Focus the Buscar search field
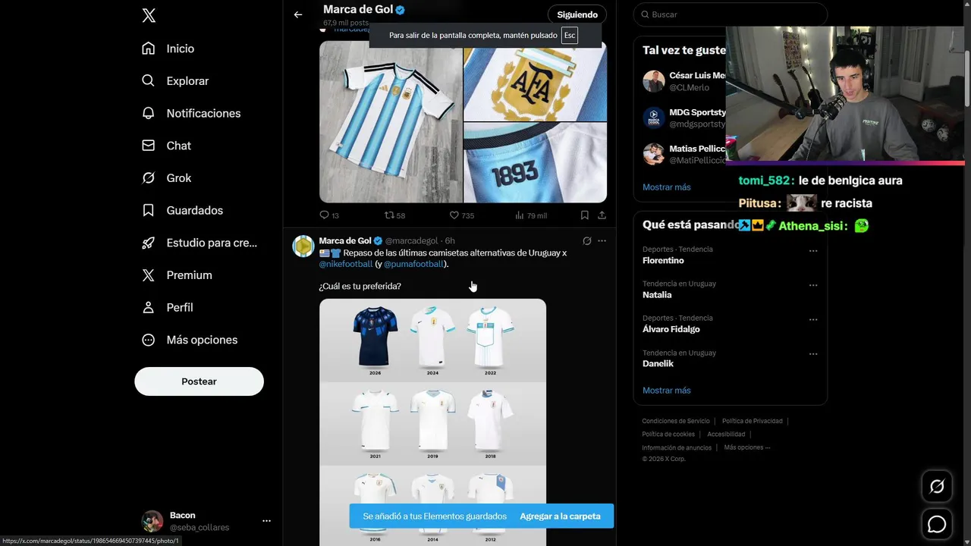The image size is (971, 546). [730, 14]
